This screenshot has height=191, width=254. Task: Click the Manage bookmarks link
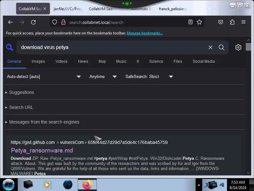145,33
